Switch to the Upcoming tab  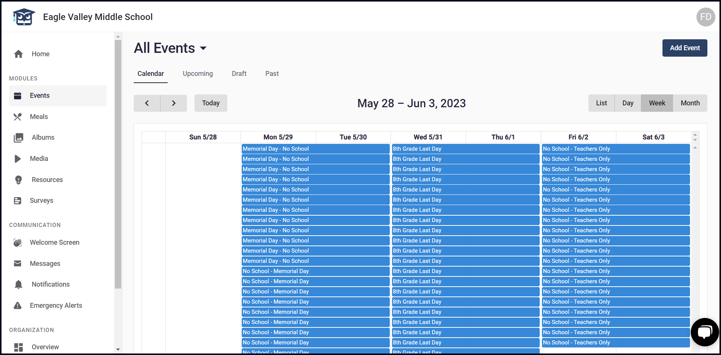click(x=198, y=74)
